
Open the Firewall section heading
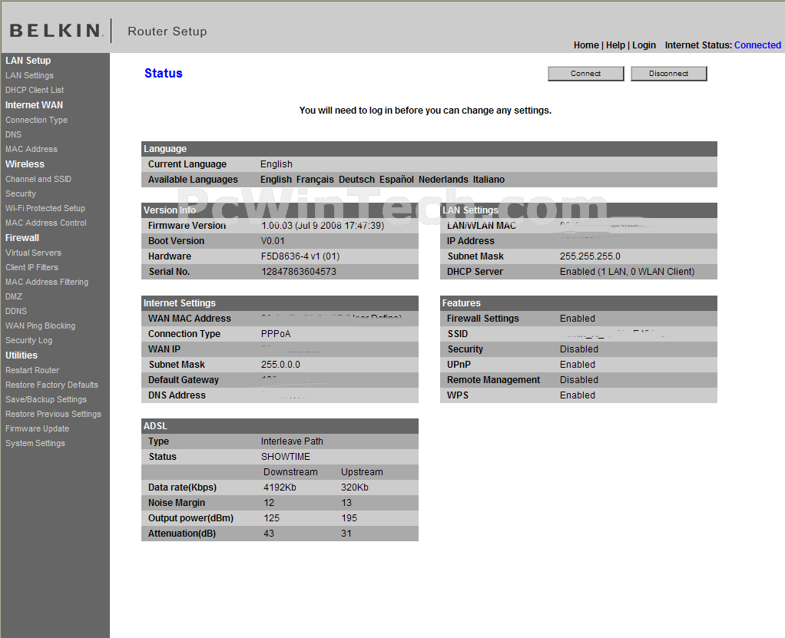(x=22, y=238)
